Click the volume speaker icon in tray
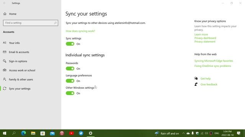 pyautogui.click(x=206, y=133)
